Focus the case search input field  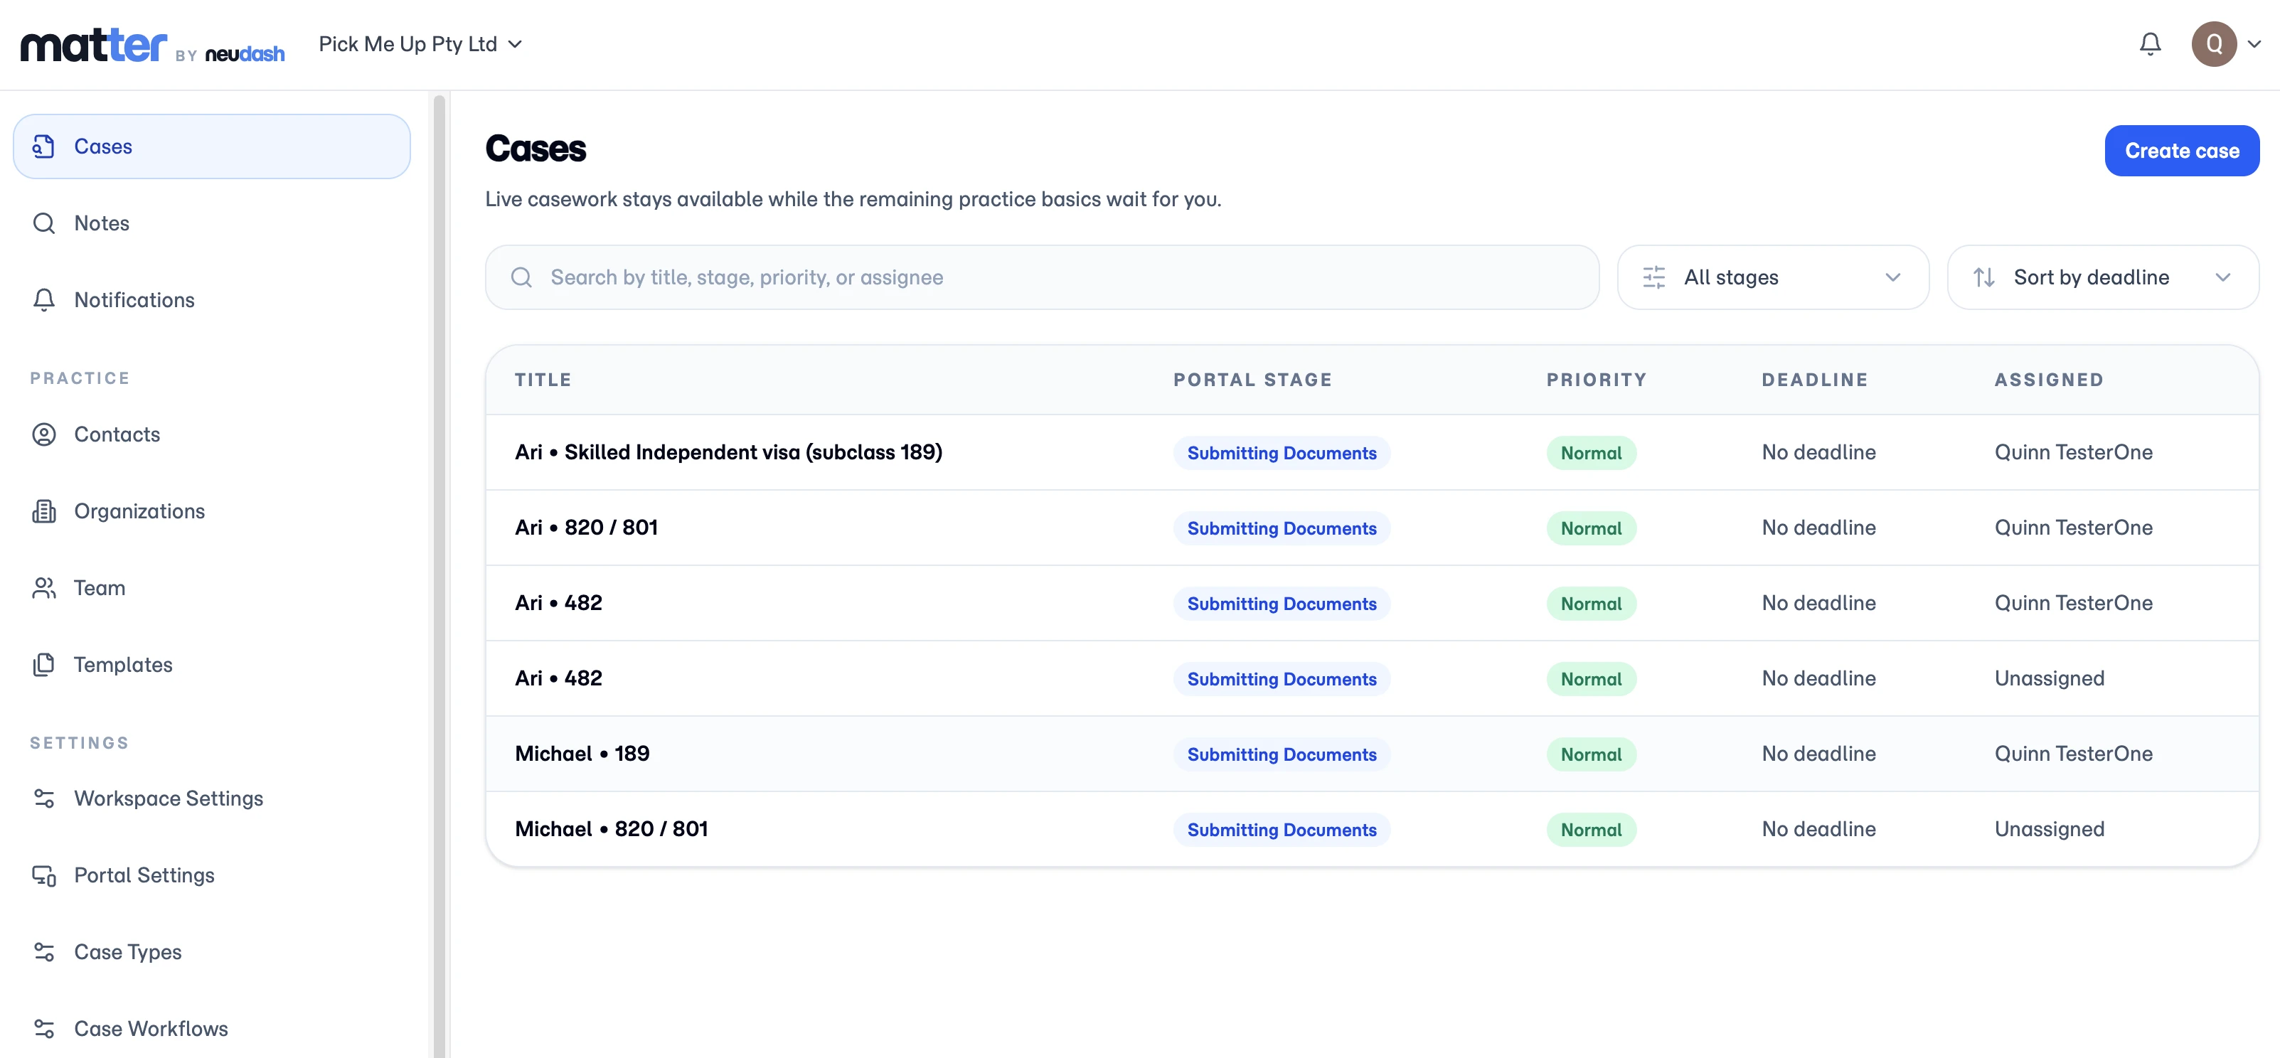(x=1042, y=277)
